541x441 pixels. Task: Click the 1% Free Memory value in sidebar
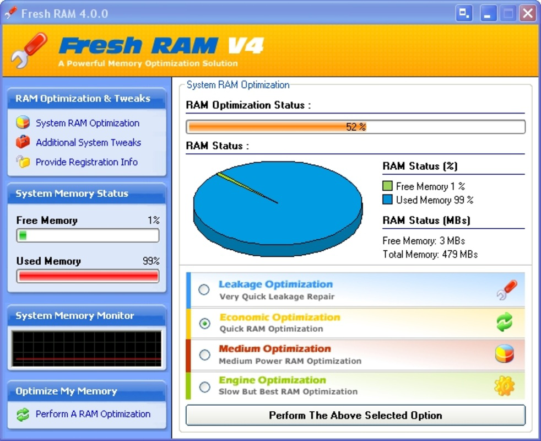(154, 220)
